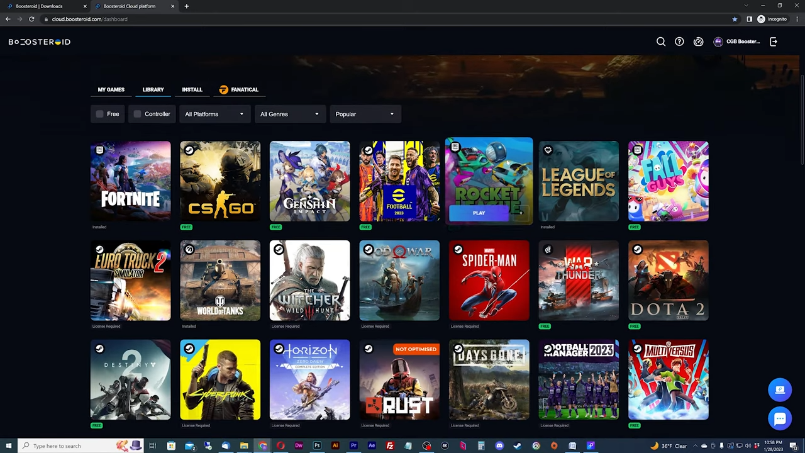Open Football Manager 2023 card
805x453 pixels.
tap(579, 380)
